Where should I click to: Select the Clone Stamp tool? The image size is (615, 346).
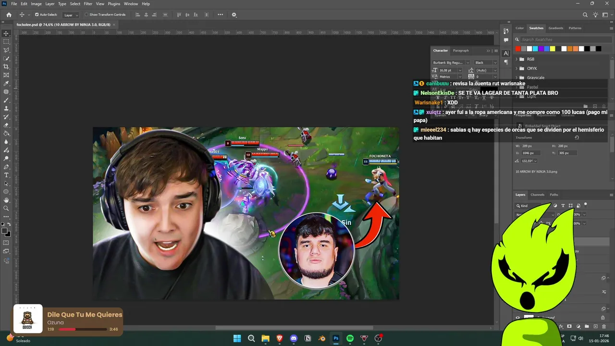tap(6, 109)
